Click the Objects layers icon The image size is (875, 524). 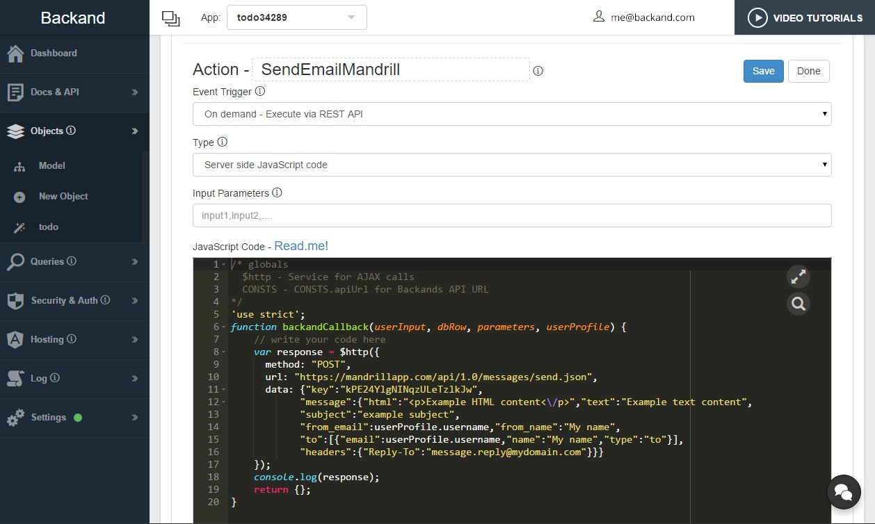point(15,131)
